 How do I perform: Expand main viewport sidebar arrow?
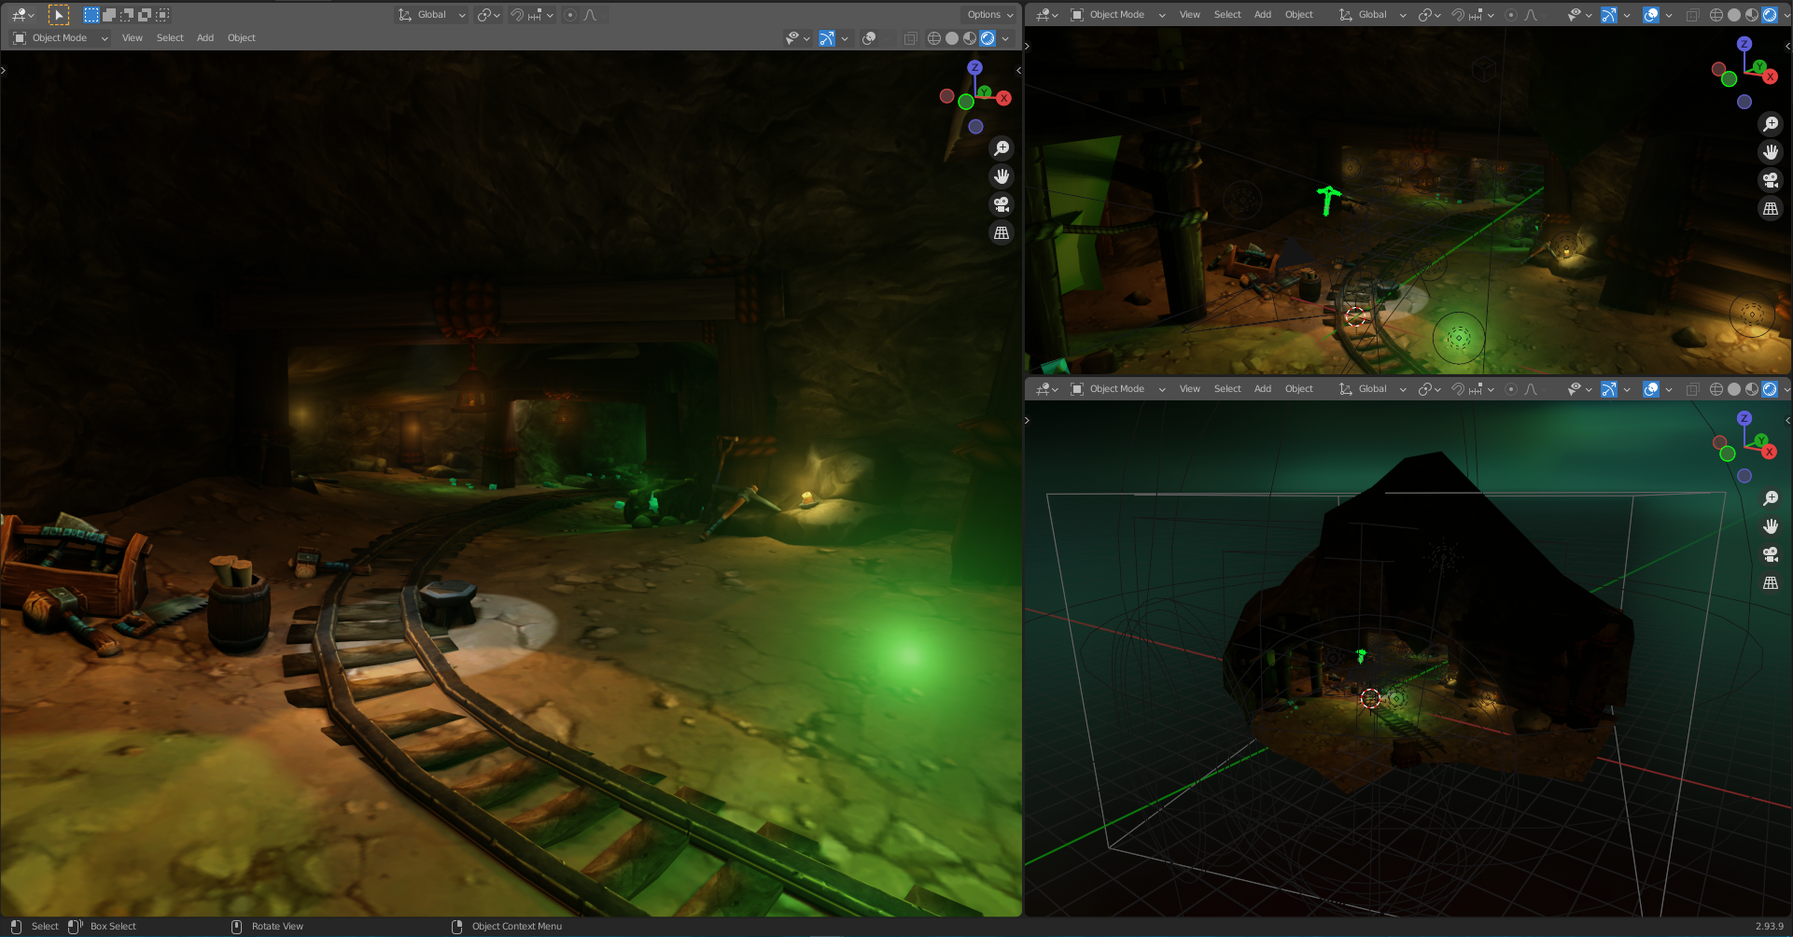coord(1018,70)
